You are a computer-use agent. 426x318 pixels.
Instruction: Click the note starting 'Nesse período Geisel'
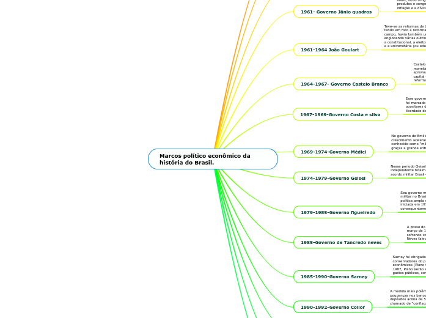pyautogui.click(x=408, y=169)
